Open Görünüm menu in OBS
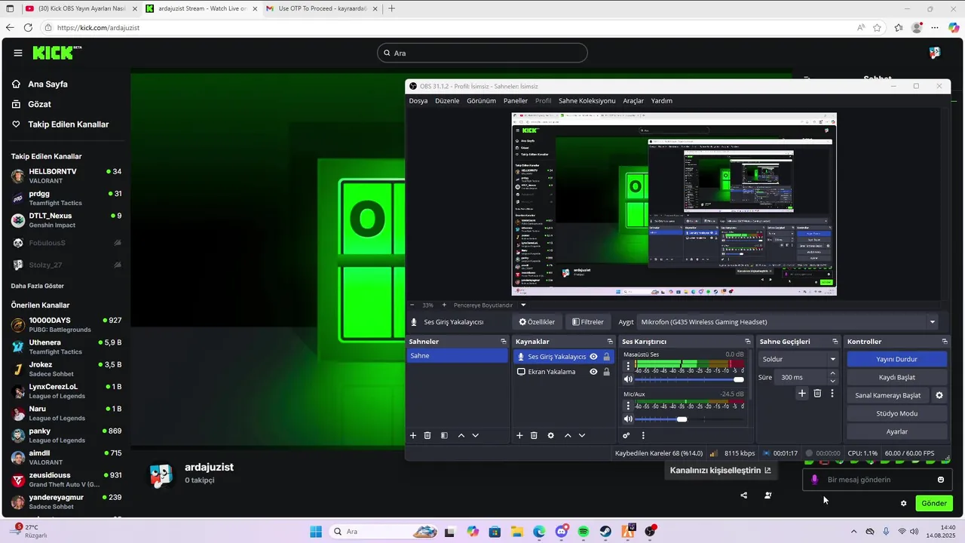The height and width of the screenshot is (543, 965). [x=481, y=100]
